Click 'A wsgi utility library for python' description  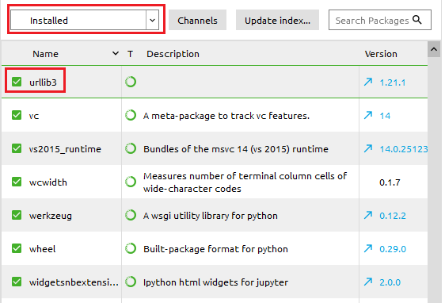[211, 216]
